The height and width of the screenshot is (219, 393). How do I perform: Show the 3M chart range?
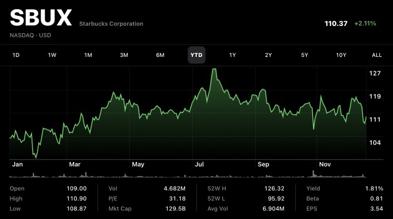[124, 55]
